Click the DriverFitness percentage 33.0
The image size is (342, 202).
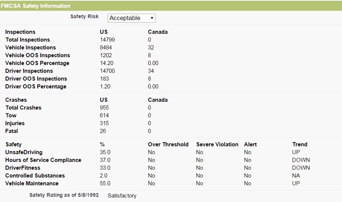[105, 168]
